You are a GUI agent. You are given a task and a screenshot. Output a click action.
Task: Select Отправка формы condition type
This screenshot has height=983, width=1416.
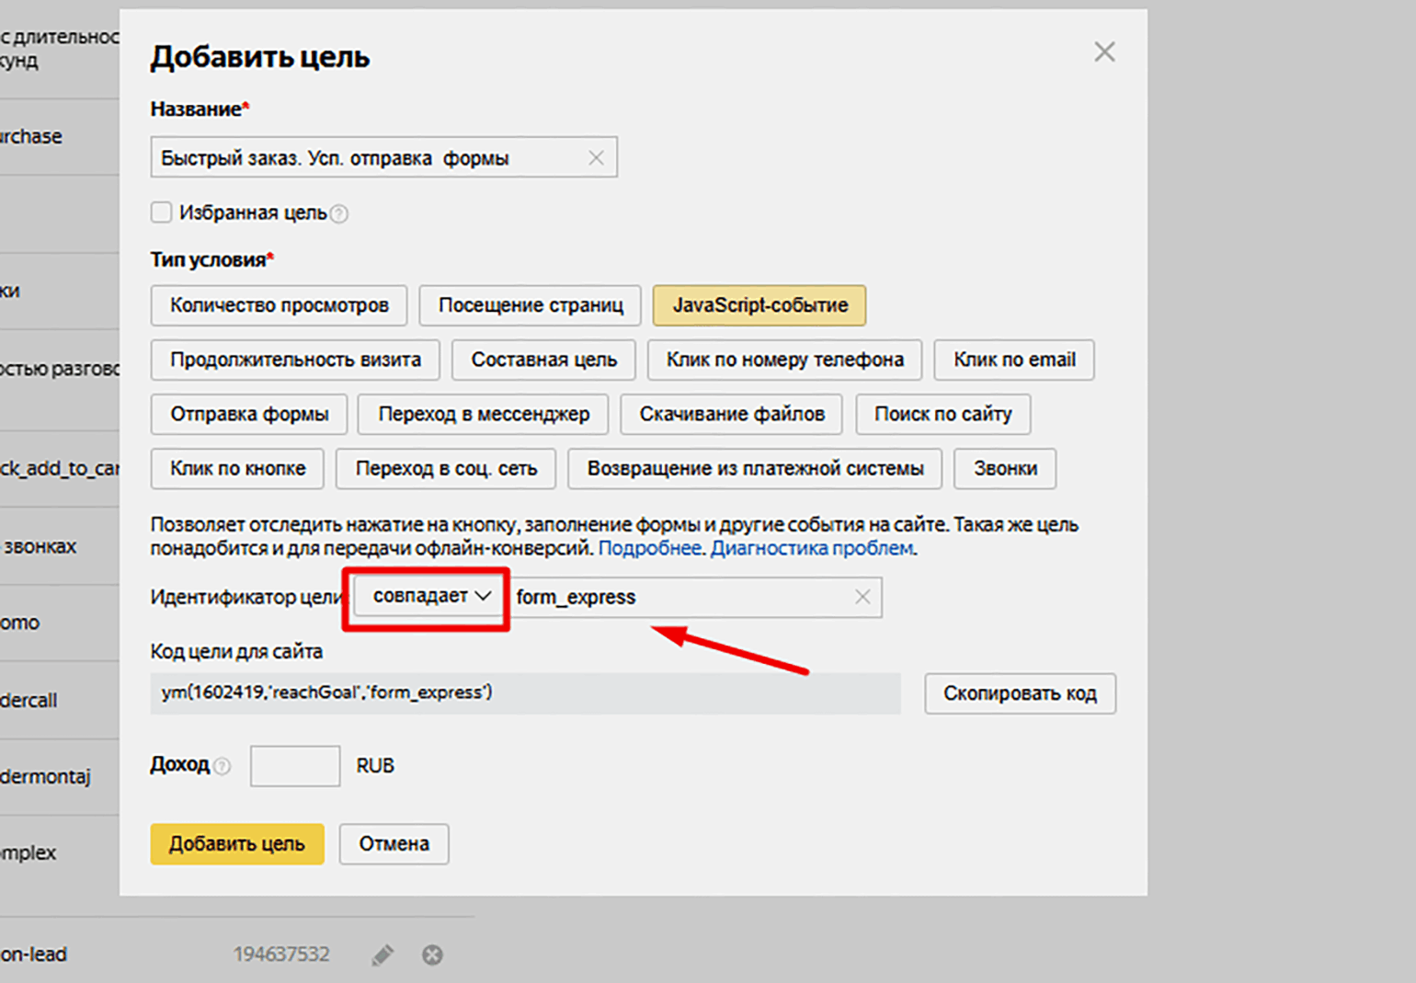click(x=249, y=415)
